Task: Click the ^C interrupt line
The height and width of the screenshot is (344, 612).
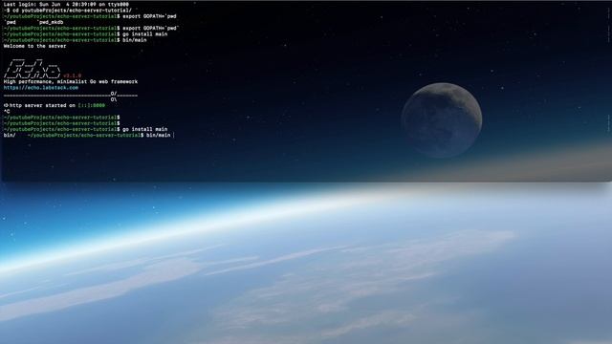Action: (x=7, y=112)
